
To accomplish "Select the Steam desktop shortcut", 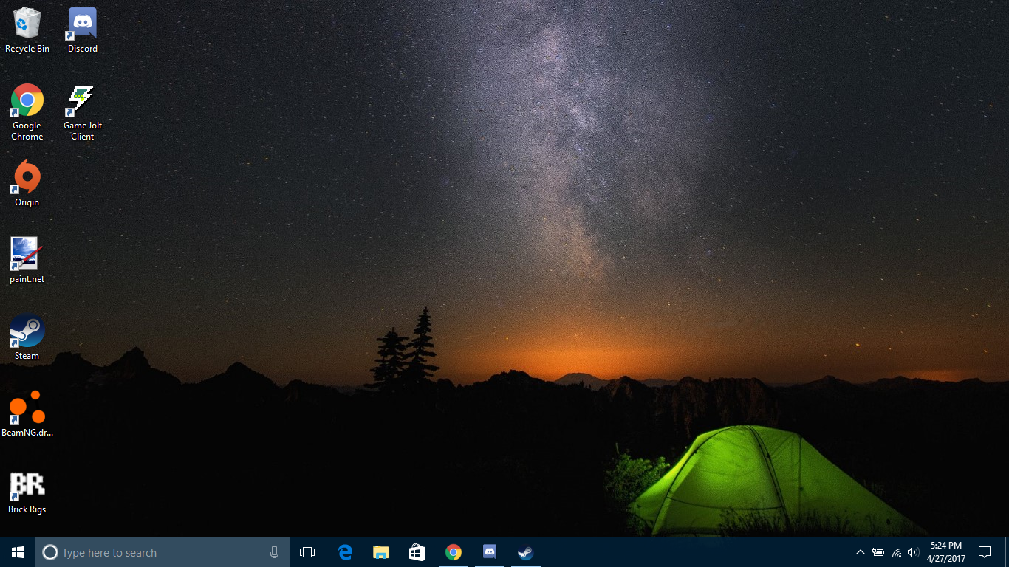I will [x=27, y=337].
